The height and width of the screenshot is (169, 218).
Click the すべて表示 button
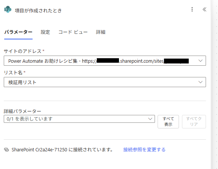168,122
